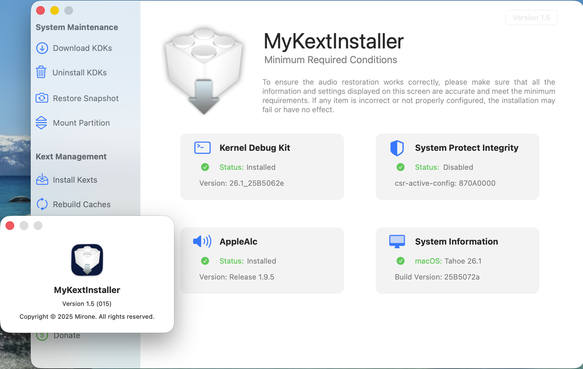
Task: Click the Kext Management section header
Action: 71,156
